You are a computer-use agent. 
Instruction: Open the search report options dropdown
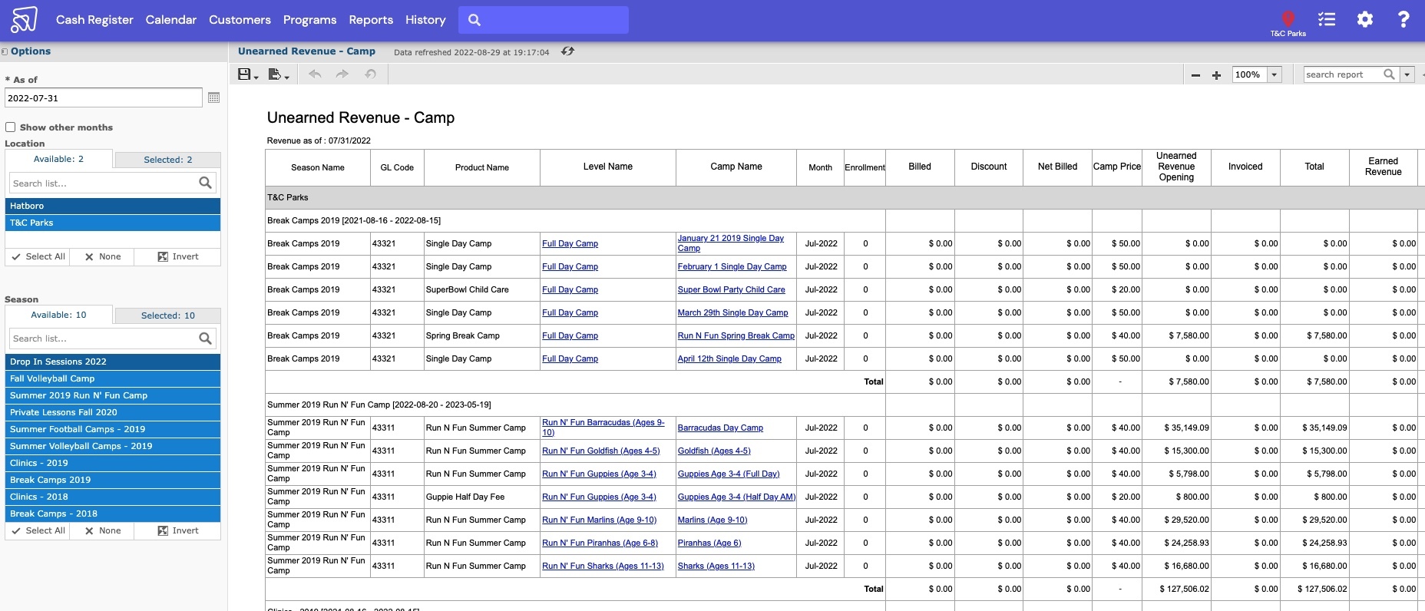point(1407,74)
